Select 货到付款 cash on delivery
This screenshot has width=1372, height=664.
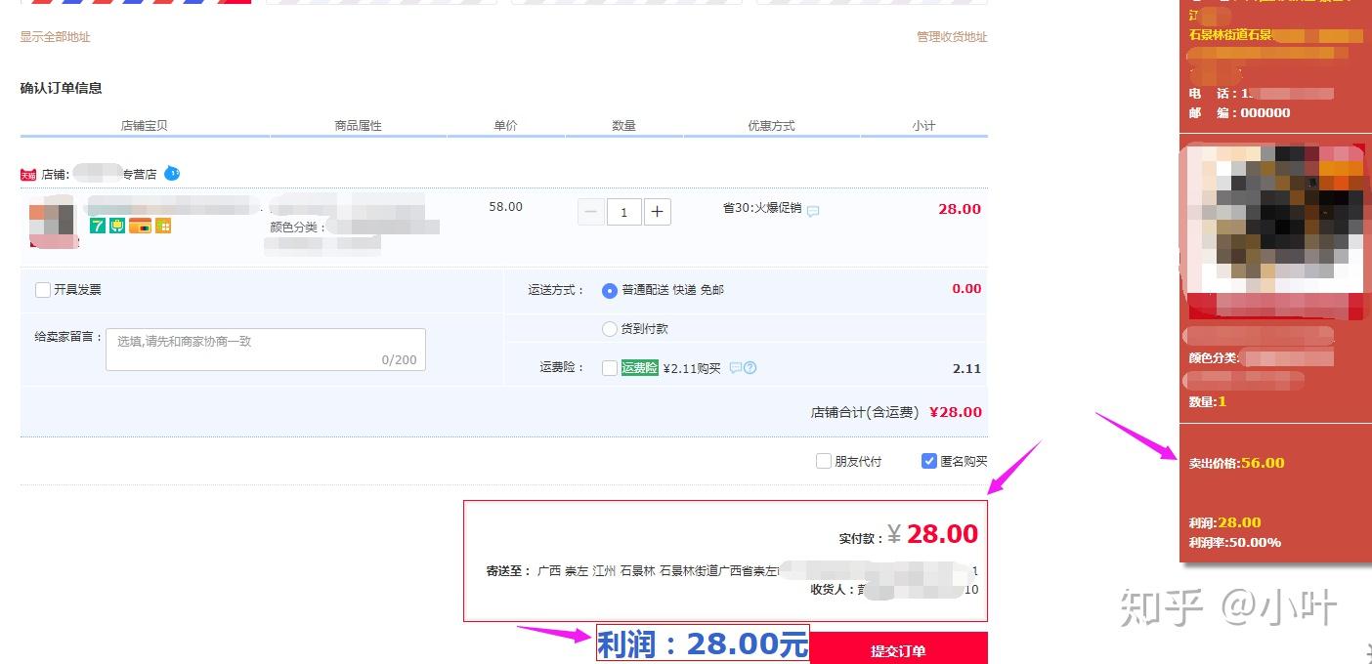pyautogui.click(x=610, y=329)
